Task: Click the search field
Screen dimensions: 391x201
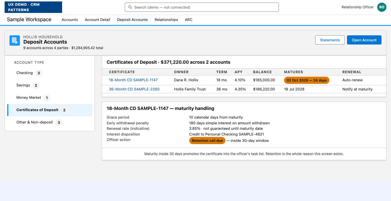Action: point(202,7)
